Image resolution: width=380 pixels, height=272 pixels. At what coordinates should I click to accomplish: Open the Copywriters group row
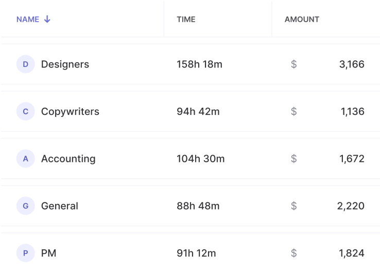[x=70, y=112]
